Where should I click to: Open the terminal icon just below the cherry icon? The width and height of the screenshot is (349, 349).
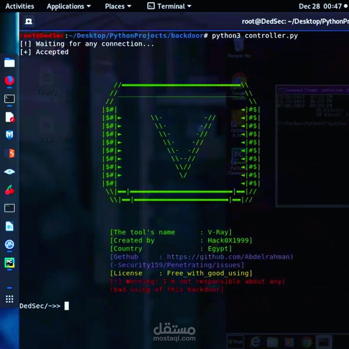coord(9,208)
